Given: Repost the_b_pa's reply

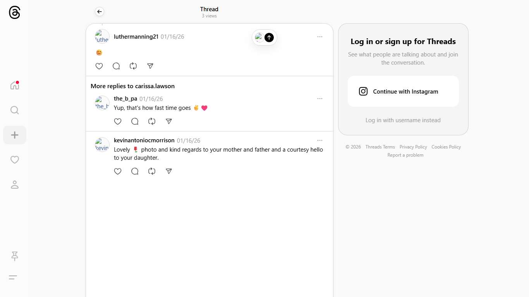Looking at the screenshot, I should point(152,121).
